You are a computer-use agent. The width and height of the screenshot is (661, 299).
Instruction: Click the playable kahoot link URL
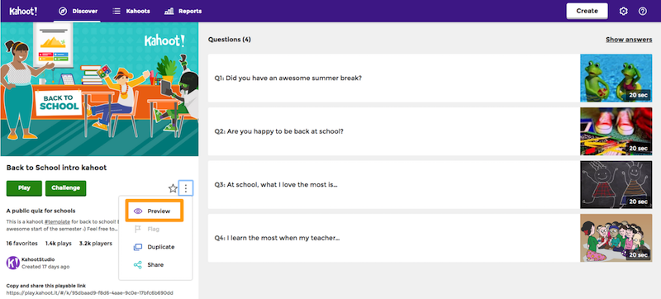[x=90, y=292]
